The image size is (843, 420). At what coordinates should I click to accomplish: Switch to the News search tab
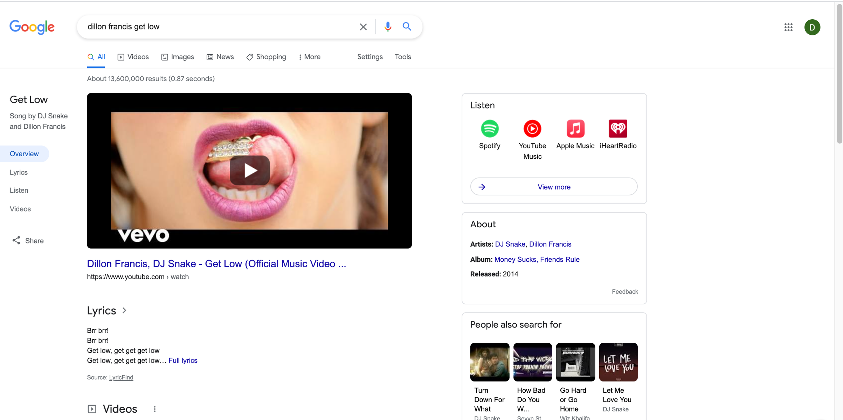pos(220,57)
